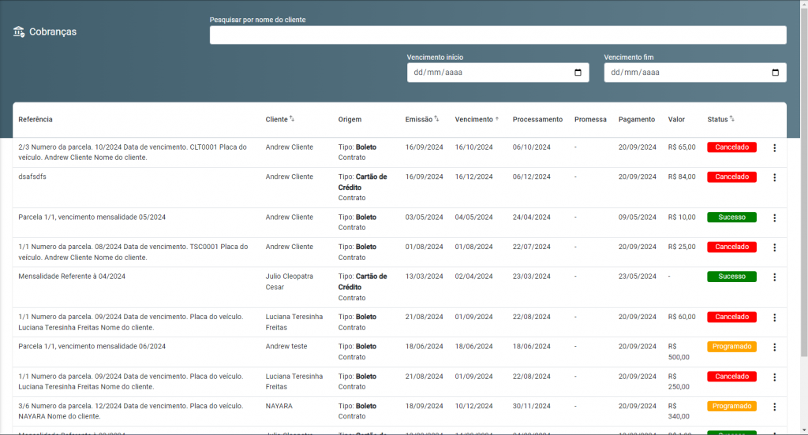The height and width of the screenshot is (435, 808).
Task: Click Cancelado badge on R$ 84,00 row
Action: [x=731, y=177]
